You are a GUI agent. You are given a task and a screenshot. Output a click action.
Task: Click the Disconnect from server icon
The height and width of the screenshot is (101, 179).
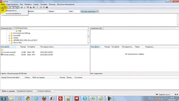(x=31, y=8)
